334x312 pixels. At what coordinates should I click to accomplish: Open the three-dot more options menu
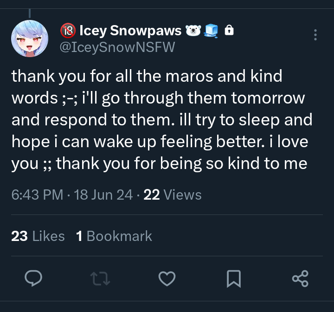(315, 35)
